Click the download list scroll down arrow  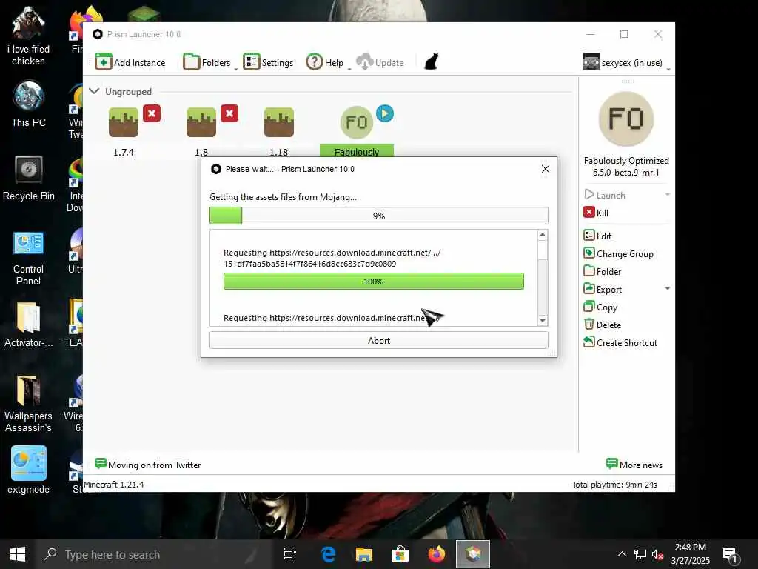pyautogui.click(x=543, y=320)
